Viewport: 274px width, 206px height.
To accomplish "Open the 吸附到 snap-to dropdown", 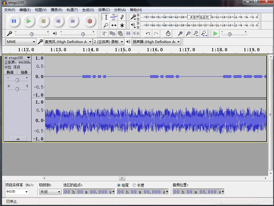I will click(50, 192).
